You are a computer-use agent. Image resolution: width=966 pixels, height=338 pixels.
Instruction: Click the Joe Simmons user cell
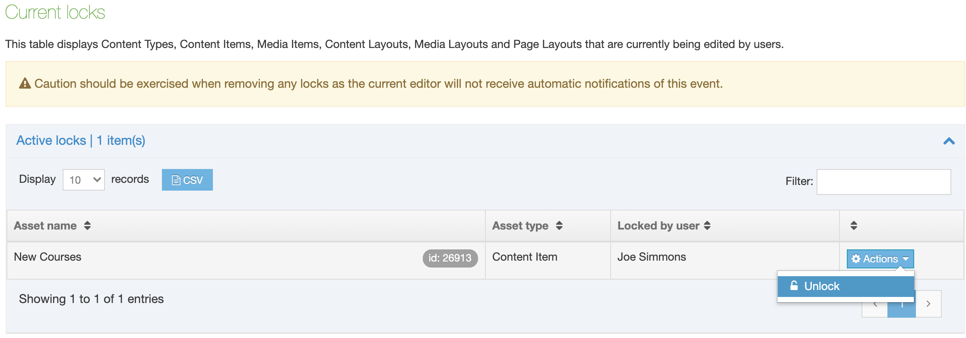[x=651, y=257]
